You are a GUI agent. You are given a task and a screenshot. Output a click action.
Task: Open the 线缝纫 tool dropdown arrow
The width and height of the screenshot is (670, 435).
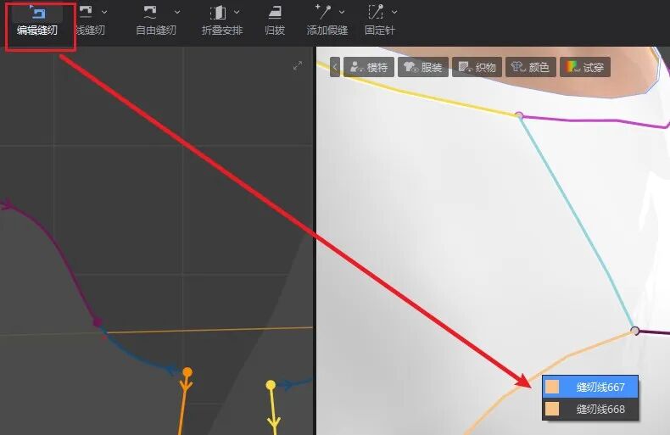click(x=104, y=12)
